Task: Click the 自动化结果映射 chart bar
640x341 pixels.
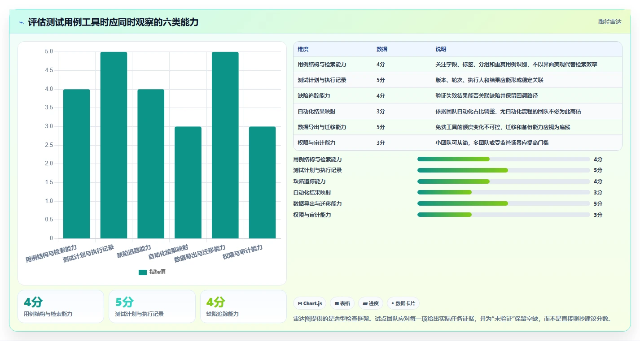Action: pyautogui.click(x=188, y=182)
